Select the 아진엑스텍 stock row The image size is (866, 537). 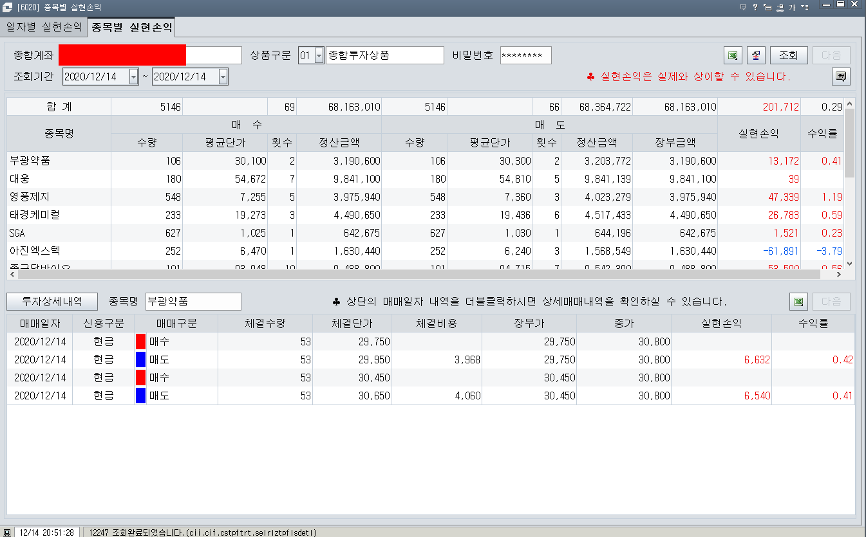tap(425, 250)
